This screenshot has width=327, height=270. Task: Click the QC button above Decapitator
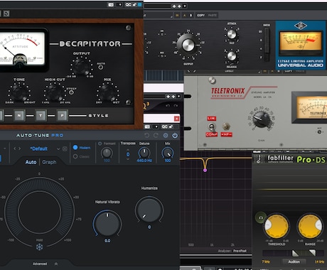pyautogui.click(x=128, y=4)
